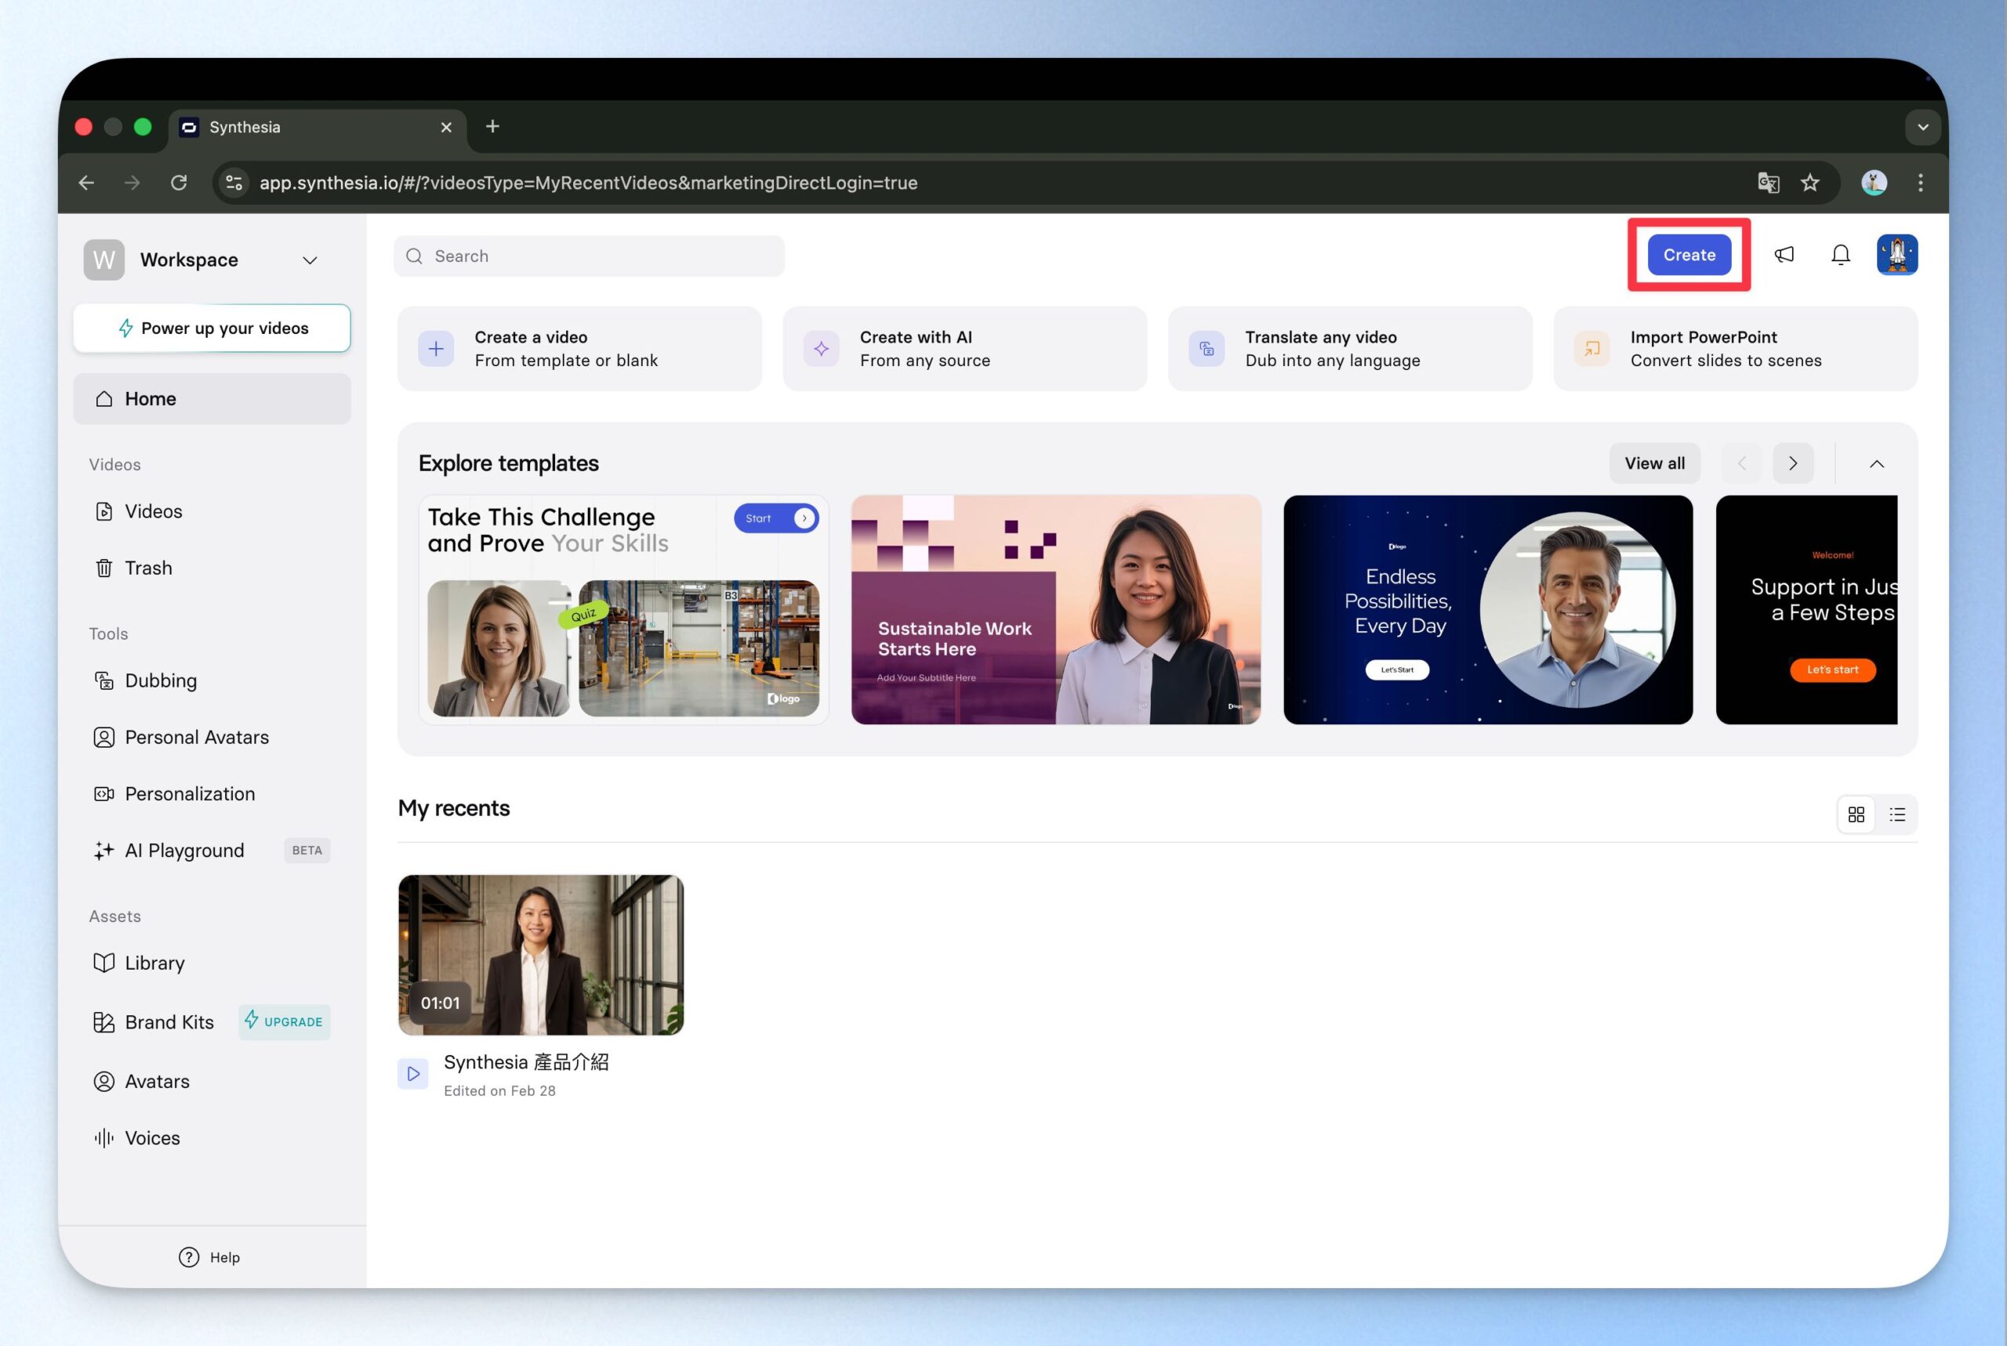Click the translate page icon
2007x1346 pixels.
tap(1768, 183)
